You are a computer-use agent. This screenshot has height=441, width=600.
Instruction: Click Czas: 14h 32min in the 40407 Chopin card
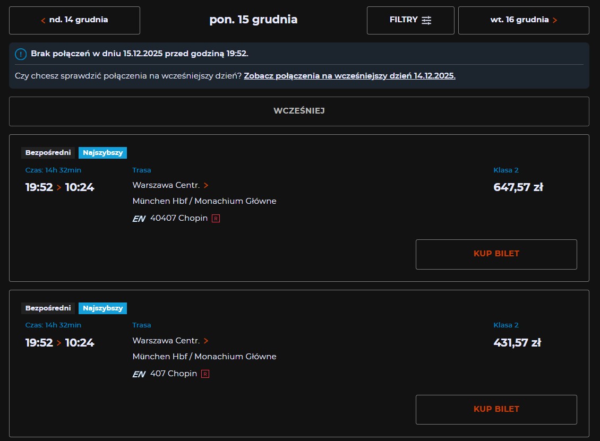click(x=53, y=170)
